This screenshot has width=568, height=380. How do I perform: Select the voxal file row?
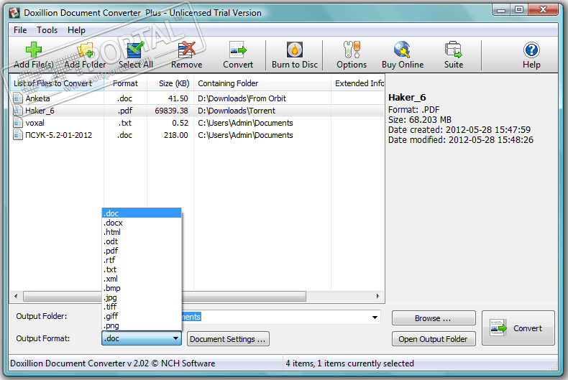tap(197, 123)
